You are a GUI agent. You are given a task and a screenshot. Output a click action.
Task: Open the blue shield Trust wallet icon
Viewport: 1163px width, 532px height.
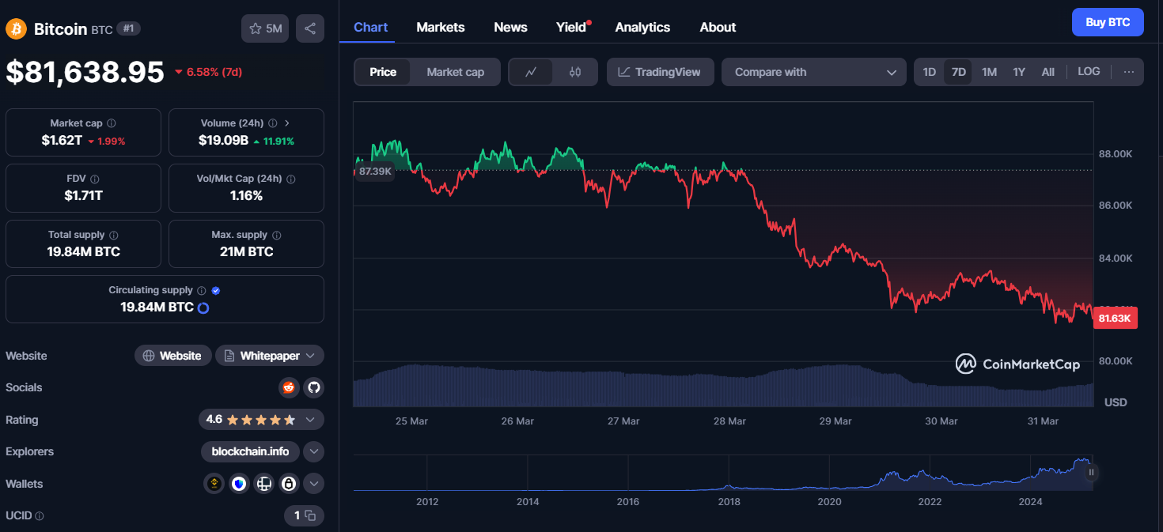coord(239,484)
